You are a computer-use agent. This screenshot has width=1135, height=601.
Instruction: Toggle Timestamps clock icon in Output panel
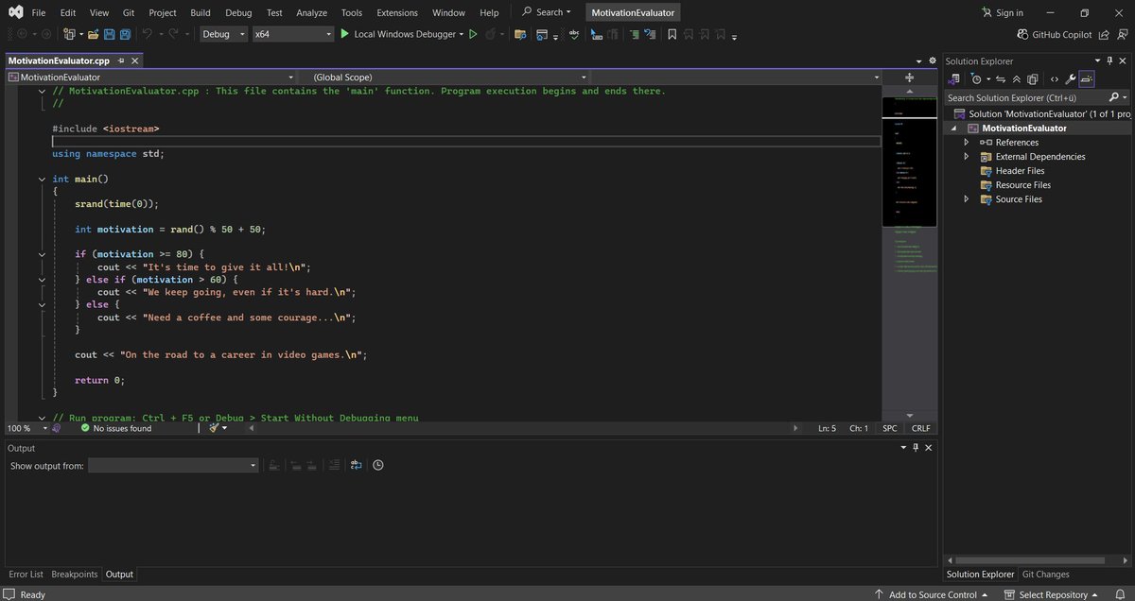click(378, 465)
